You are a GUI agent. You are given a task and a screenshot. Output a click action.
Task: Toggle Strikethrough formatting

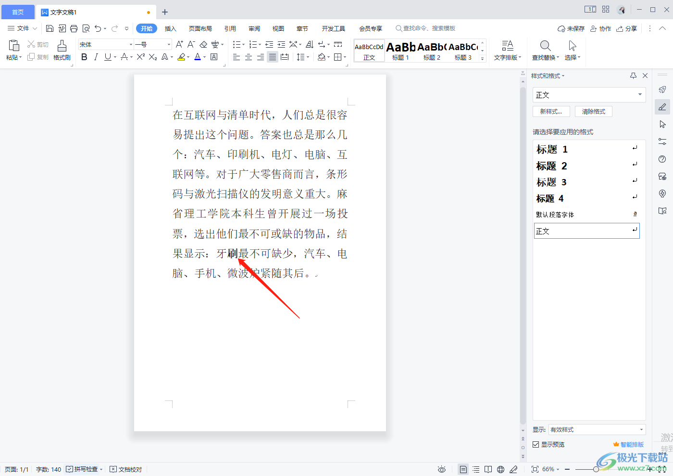point(124,57)
